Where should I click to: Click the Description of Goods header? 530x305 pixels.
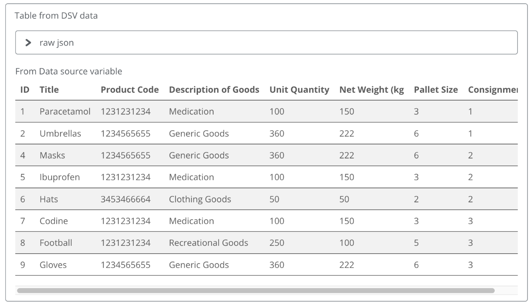(214, 90)
